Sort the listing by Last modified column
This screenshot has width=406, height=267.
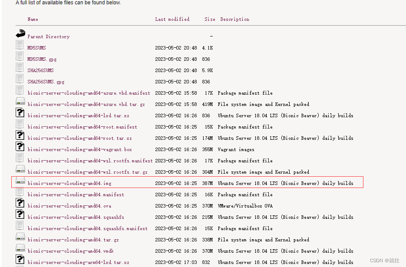[x=172, y=19]
